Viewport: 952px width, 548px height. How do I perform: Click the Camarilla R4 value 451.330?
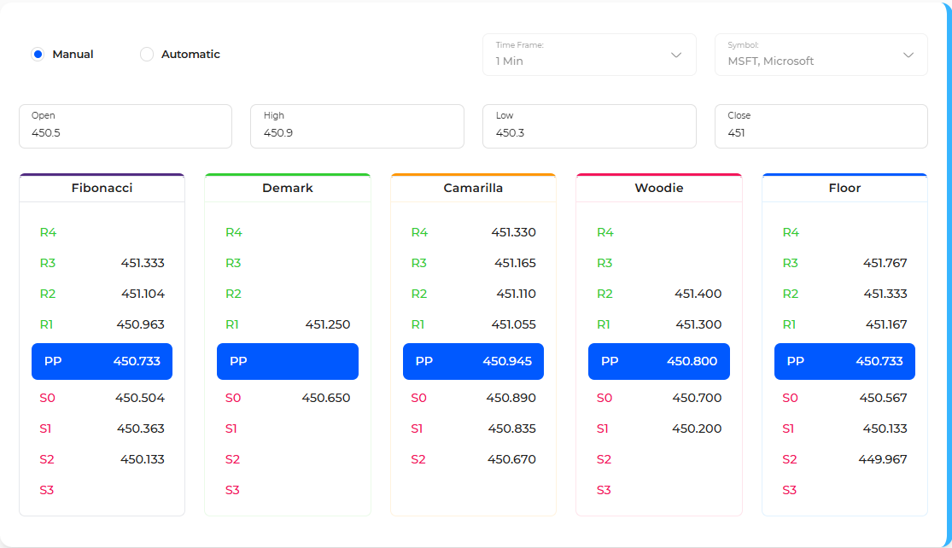513,232
